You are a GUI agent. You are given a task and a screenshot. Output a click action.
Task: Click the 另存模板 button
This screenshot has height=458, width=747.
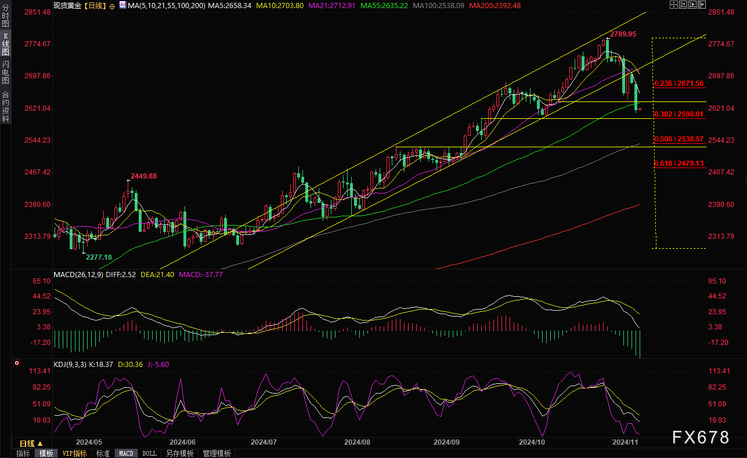click(180, 453)
